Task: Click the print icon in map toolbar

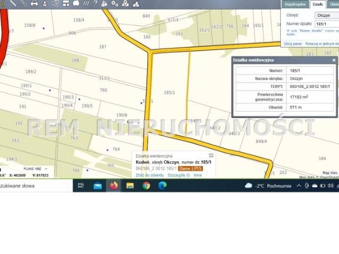Action: coord(34,3)
